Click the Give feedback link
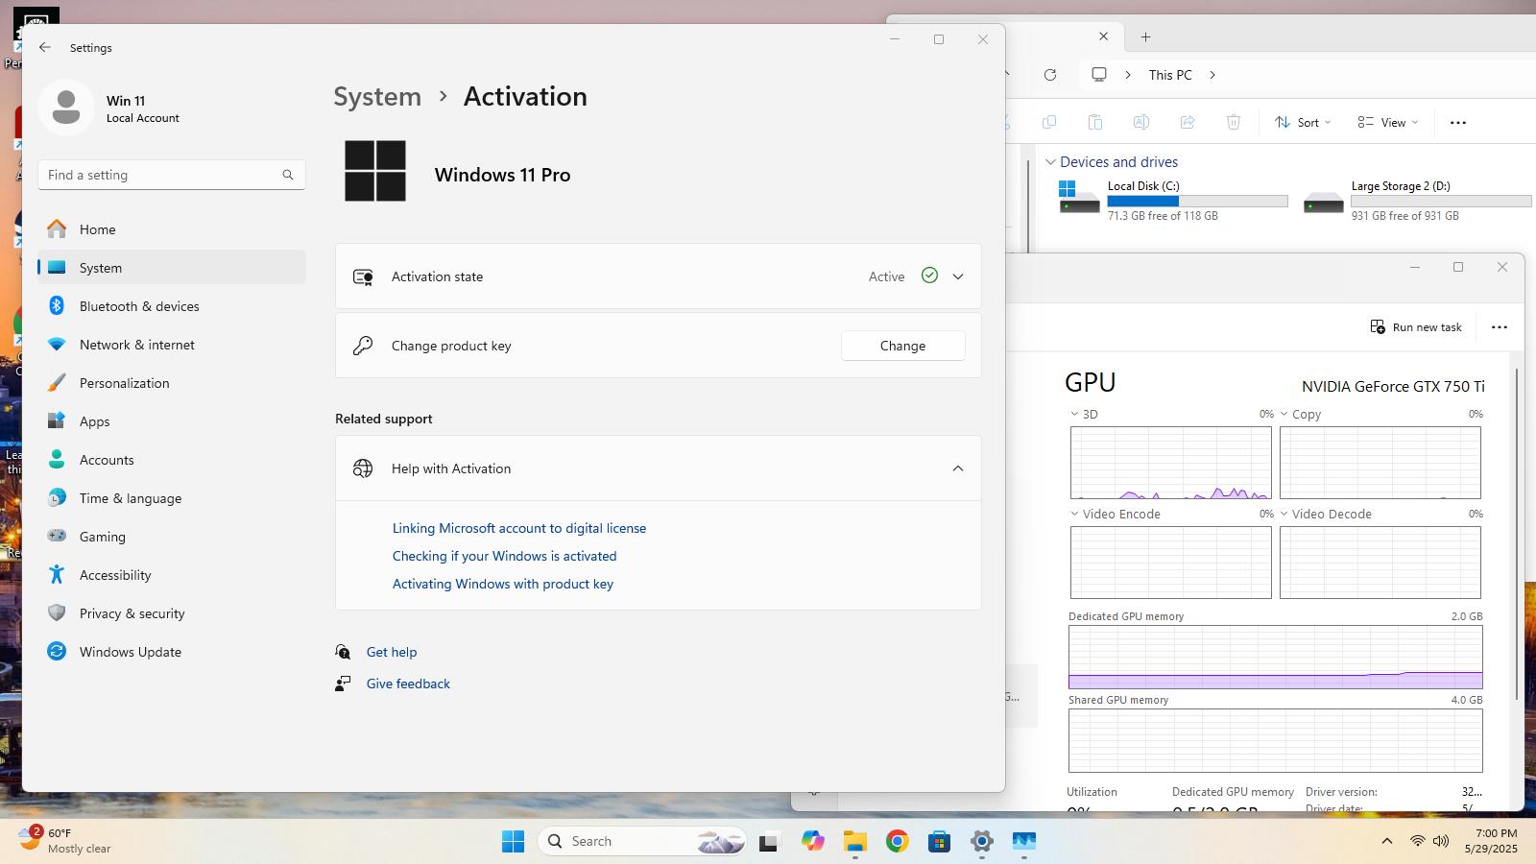The image size is (1536, 864). (x=408, y=684)
